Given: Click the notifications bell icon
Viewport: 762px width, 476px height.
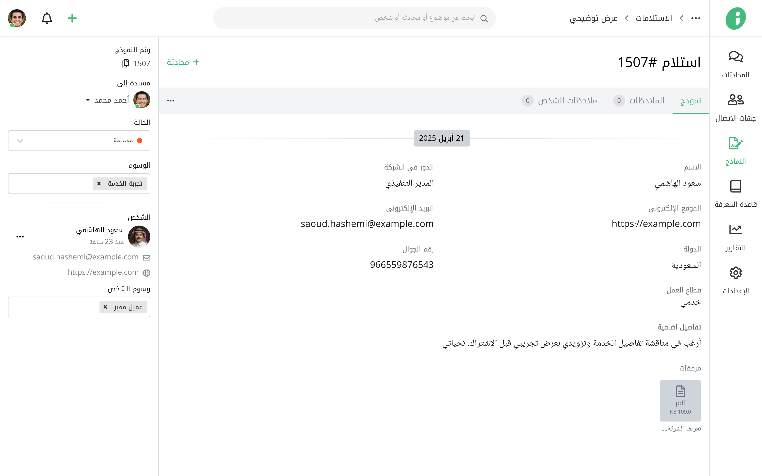Looking at the screenshot, I should tap(47, 18).
